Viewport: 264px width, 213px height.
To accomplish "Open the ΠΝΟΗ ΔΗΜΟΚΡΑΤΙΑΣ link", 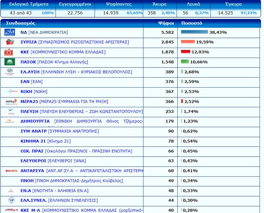I will [x=72, y=181].
